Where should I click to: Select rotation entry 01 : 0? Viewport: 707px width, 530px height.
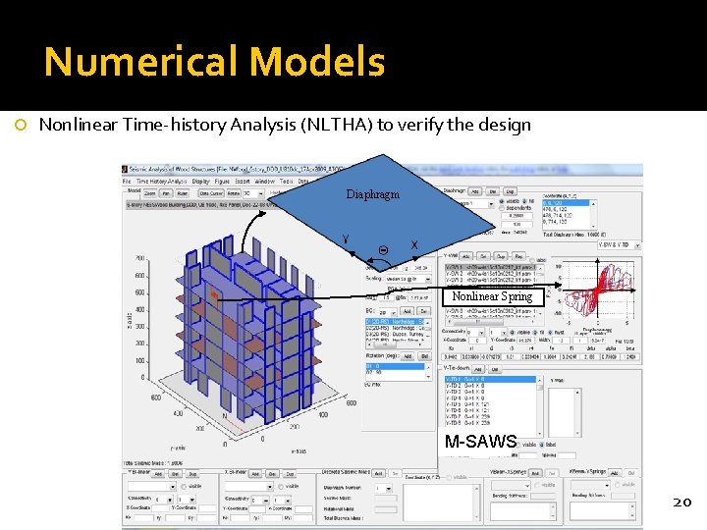tap(395, 366)
